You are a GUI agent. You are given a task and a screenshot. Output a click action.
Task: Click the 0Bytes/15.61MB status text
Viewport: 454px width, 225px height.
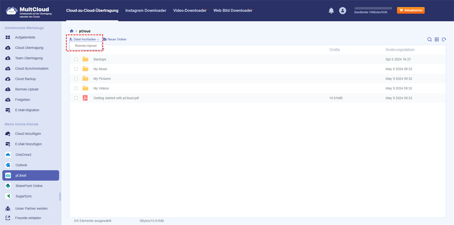(152, 221)
